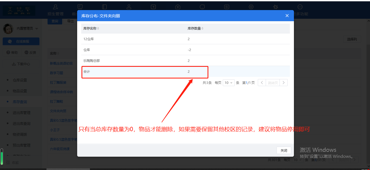Screen dimensions: 370x170
Task: Open the 六年级双师课 item link
Action: click(60, 149)
